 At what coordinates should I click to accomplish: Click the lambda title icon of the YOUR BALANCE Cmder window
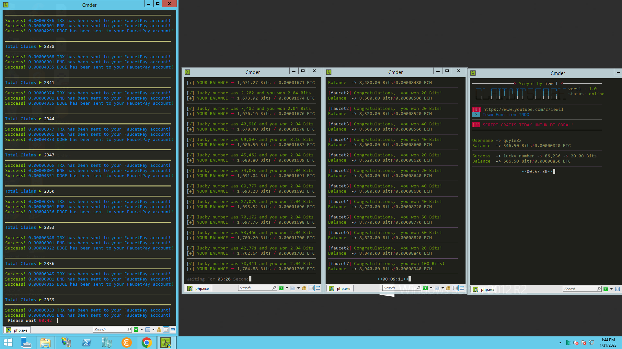[x=187, y=72]
